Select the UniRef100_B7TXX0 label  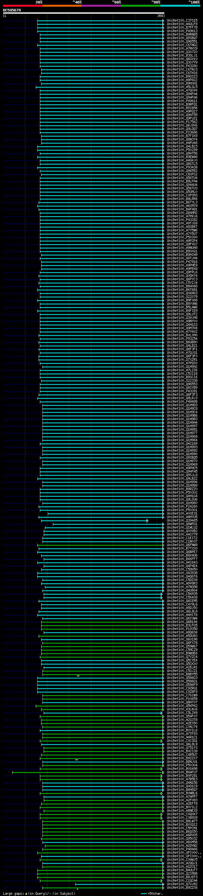[x=182, y=549]
